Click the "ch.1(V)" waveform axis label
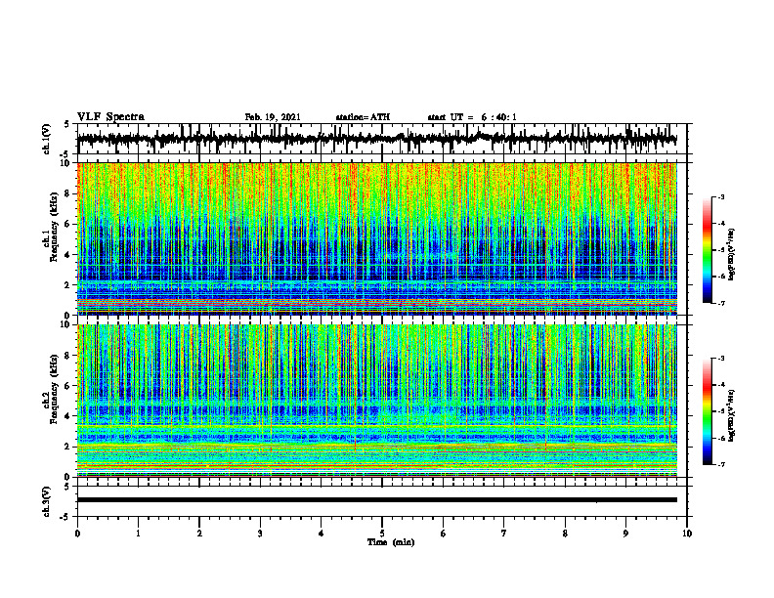Image resolution: width=774 pixels, height=598 pixels. click(47, 139)
